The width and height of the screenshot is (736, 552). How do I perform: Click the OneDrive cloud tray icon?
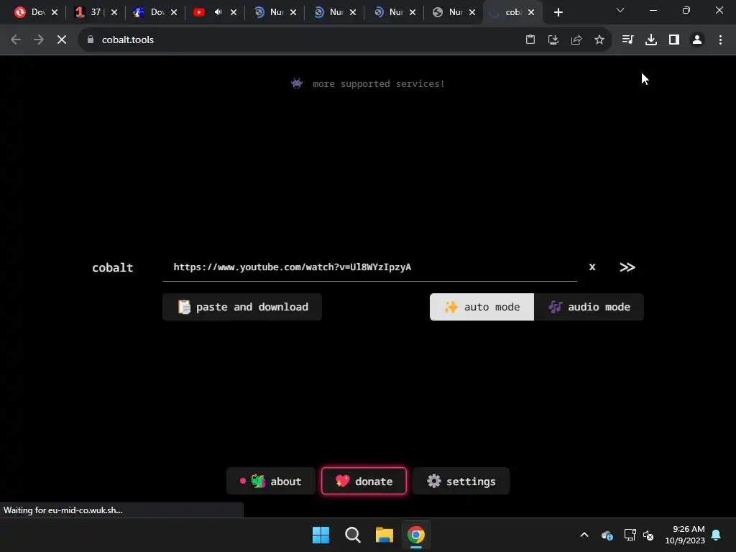pyautogui.click(x=607, y=535)
